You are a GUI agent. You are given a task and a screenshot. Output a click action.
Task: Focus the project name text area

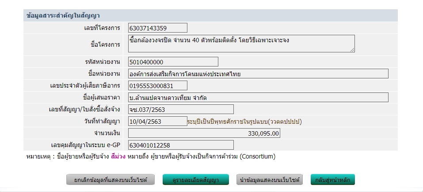[x=241, y=44]
